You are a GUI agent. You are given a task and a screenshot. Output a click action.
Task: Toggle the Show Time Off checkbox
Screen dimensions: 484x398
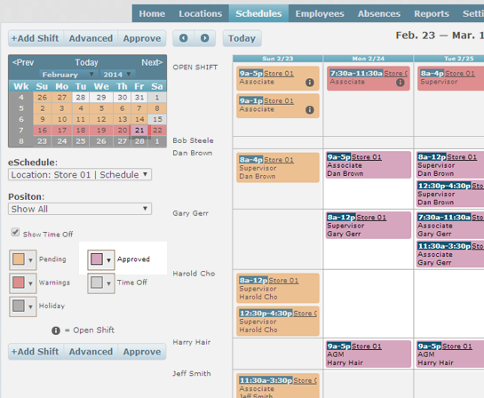(15, 232)
